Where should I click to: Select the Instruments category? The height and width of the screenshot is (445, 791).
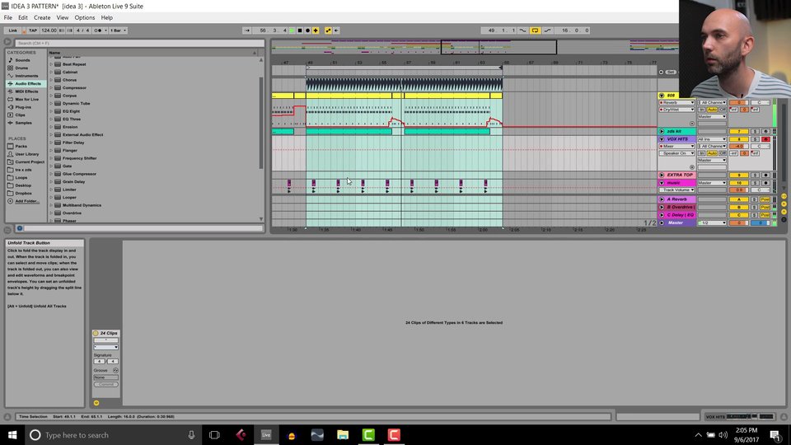[x=26, y=76]
